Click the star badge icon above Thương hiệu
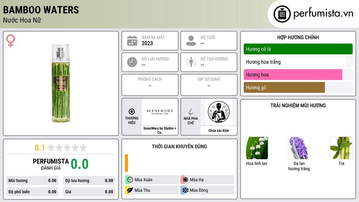 [x=132, y=112]
